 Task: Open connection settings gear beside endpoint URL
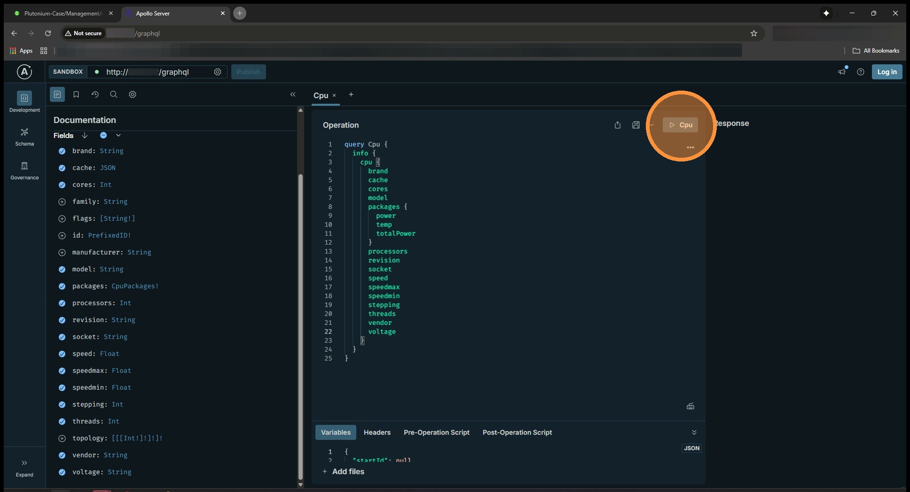[218, 72]
